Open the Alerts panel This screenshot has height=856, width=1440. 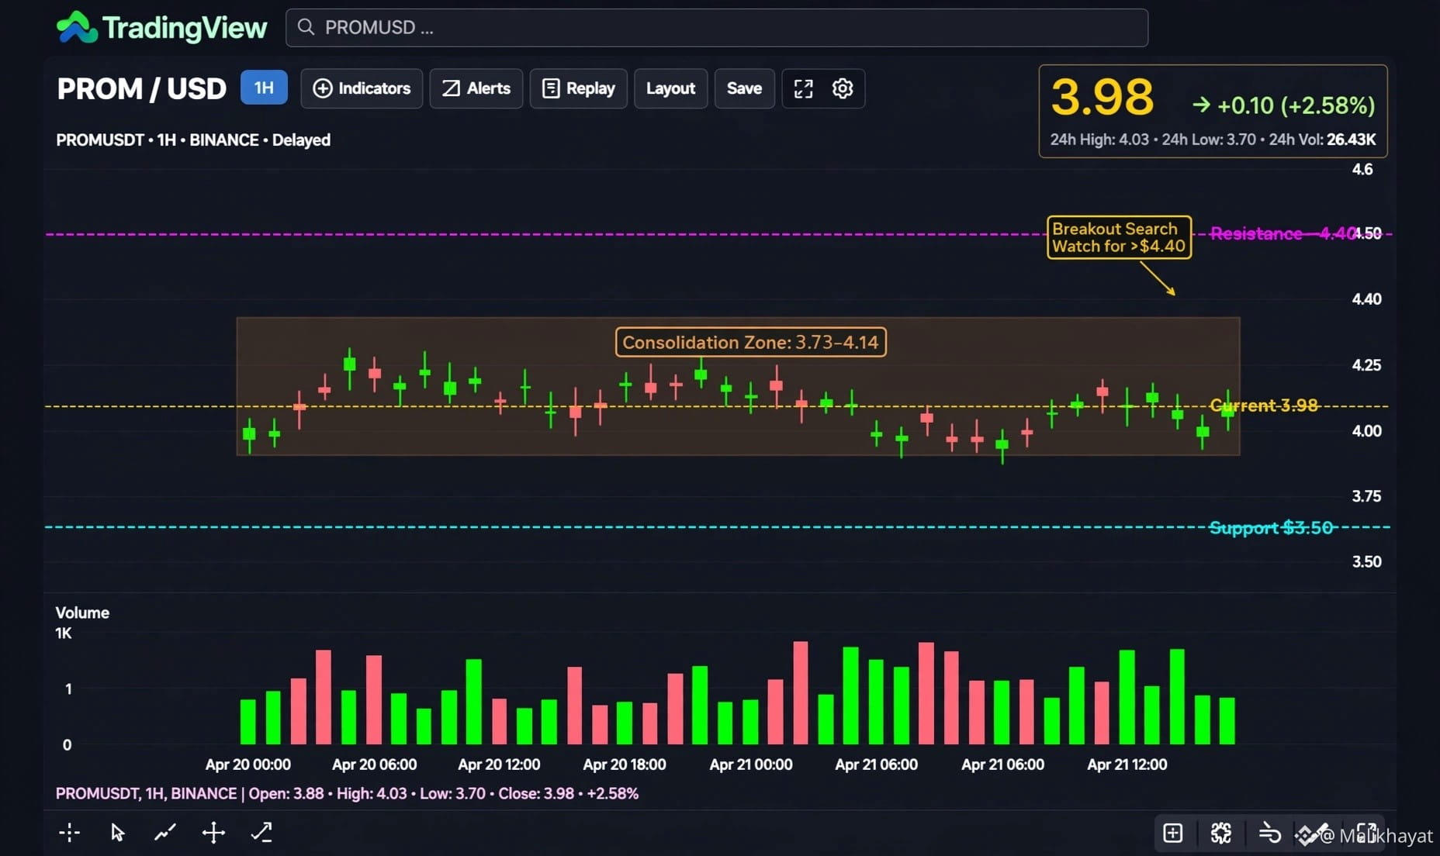(476, 88)
